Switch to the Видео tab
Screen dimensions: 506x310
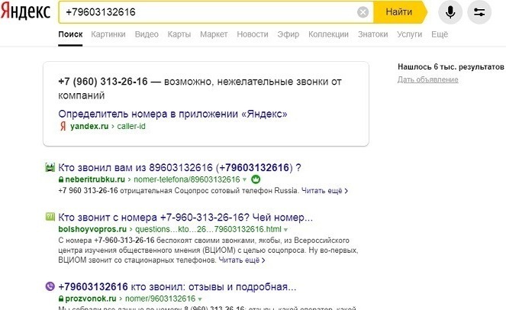[x=147, y=34]
